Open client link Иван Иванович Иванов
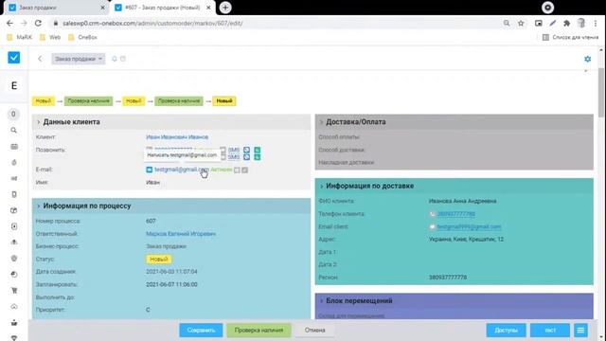The width and height of the screenshot is (606, 341). pyautogui.click(x=177, y=136)
